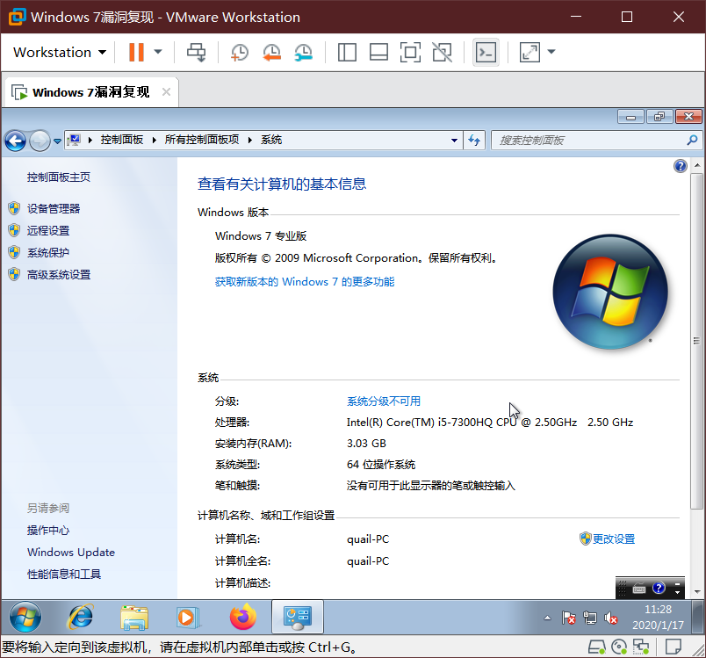Open the console view button
Viewport: 706px width, 658px height.
pos(486,52)
